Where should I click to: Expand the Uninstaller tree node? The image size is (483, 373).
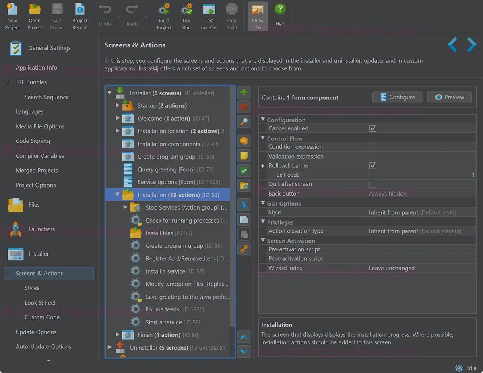point(110,347)
